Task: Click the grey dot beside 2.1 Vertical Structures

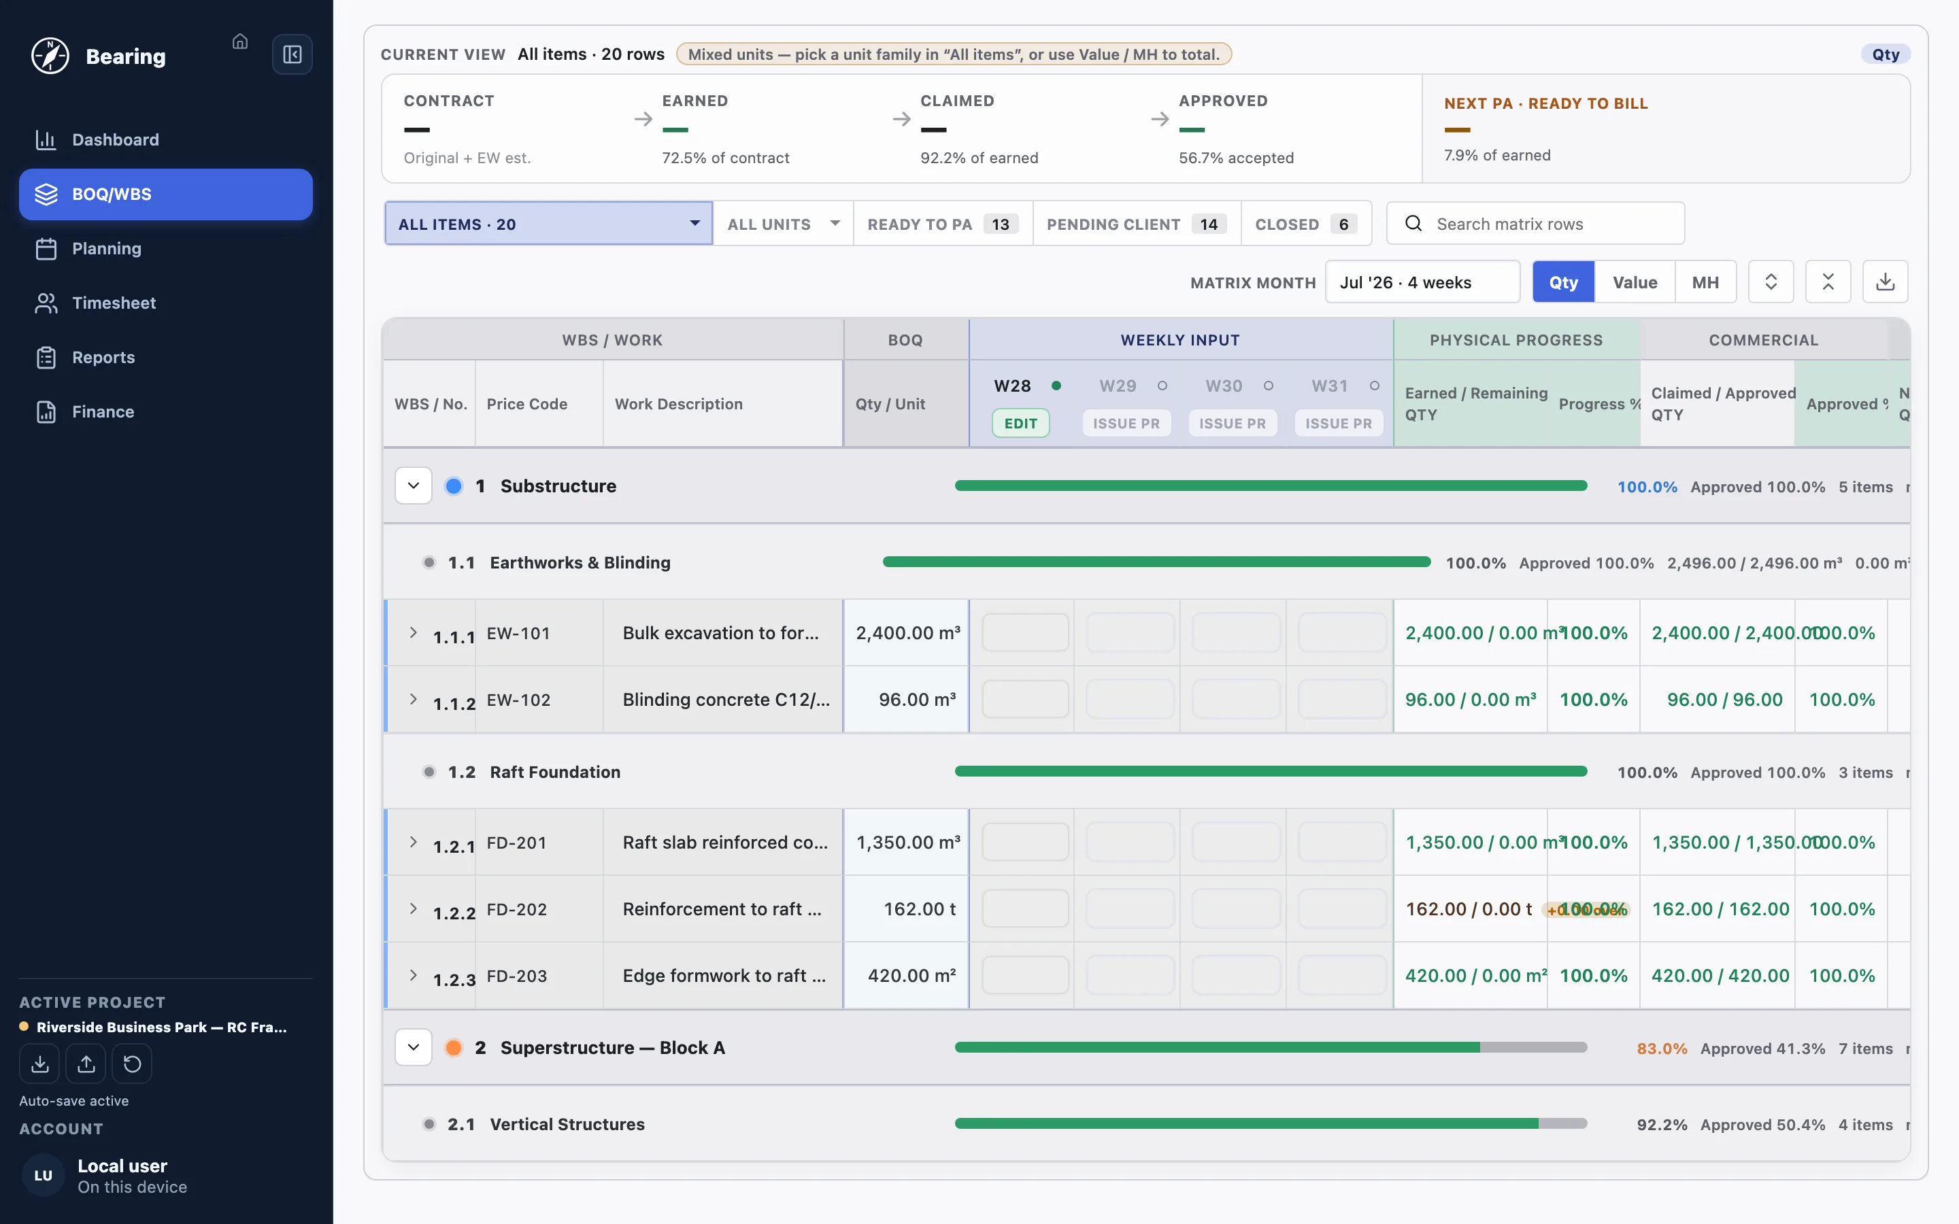Action: tap(429, 1123)
